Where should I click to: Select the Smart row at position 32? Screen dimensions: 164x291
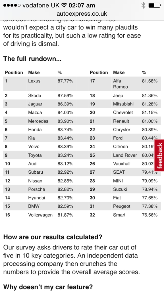point(124,215)
